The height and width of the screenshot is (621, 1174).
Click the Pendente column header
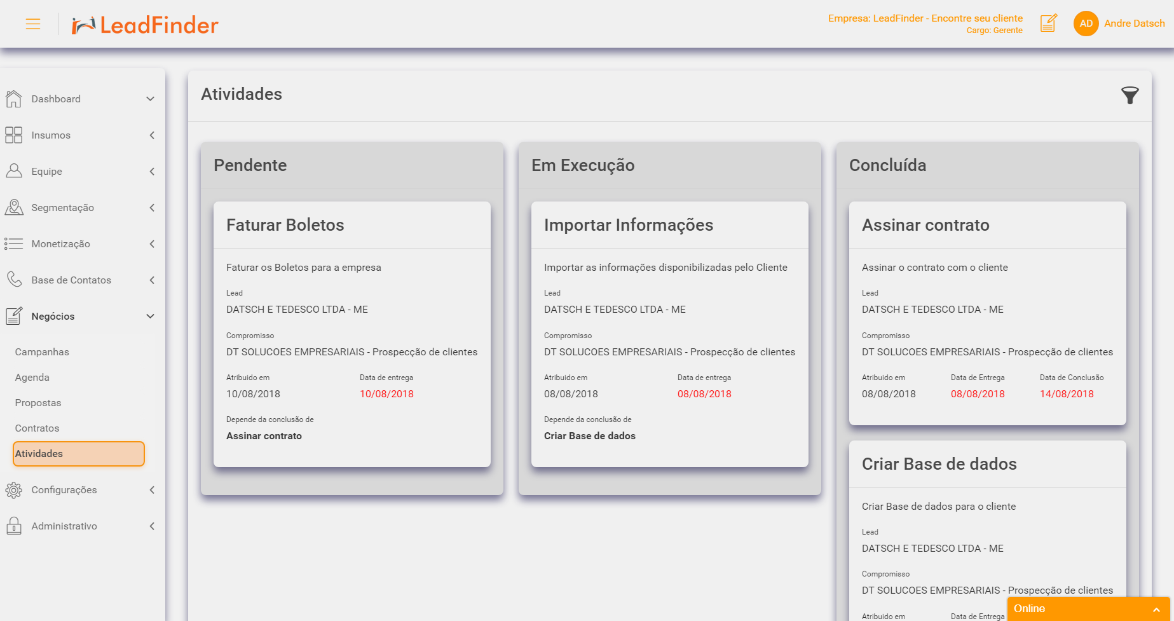(250, 165)
